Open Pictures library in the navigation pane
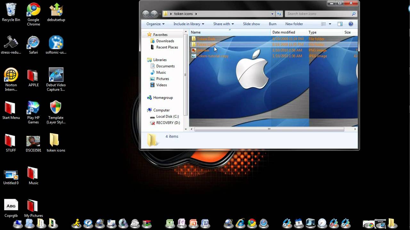This screenshot has width=410, height=230. click(x=162, y=79)
